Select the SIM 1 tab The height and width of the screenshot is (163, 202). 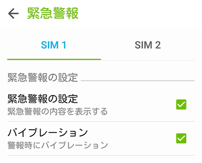(54, 45)
